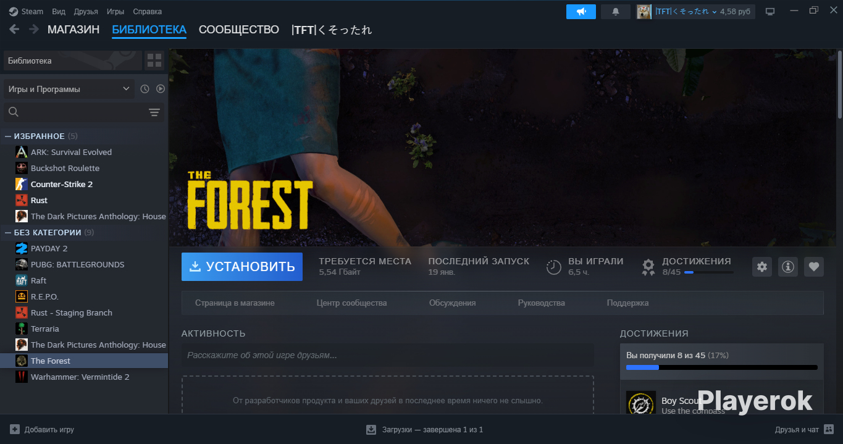Click the achievements 8/45 progress bar
This screenshot has height=444, width=843.
(709, 272)
